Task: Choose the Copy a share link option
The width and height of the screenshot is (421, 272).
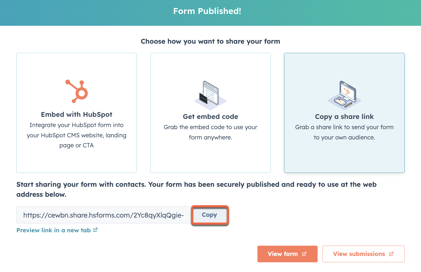Action: pyautogui.click(x=344, y=113)
